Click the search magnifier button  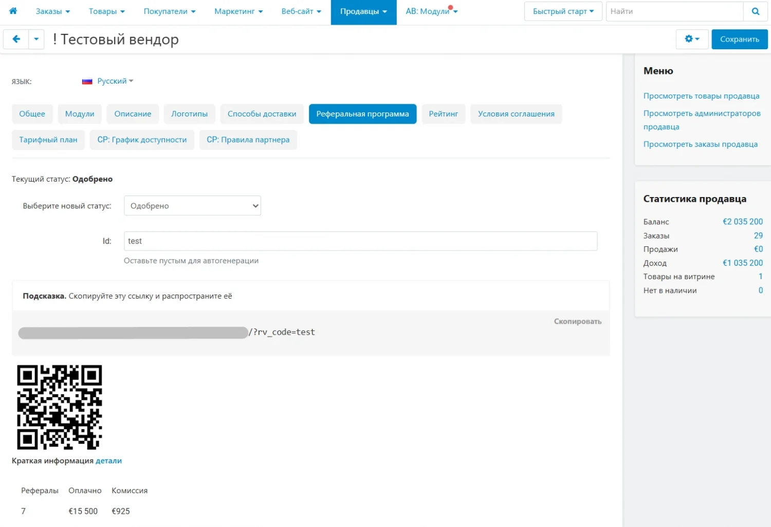click(755, 11)
